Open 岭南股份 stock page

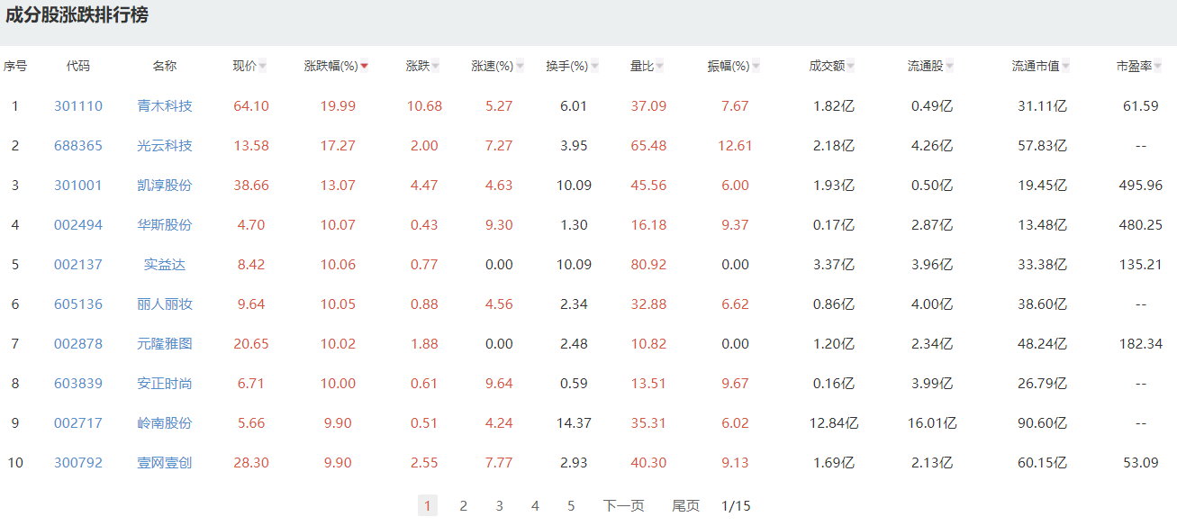165,423
